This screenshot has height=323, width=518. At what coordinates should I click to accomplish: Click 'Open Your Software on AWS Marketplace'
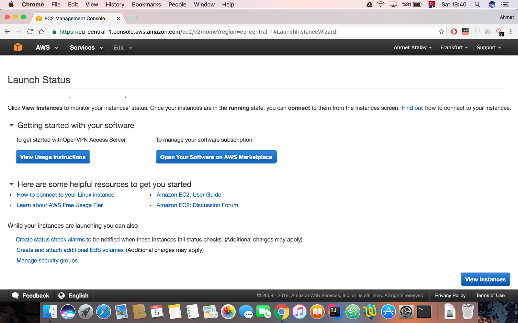point(216,157)
